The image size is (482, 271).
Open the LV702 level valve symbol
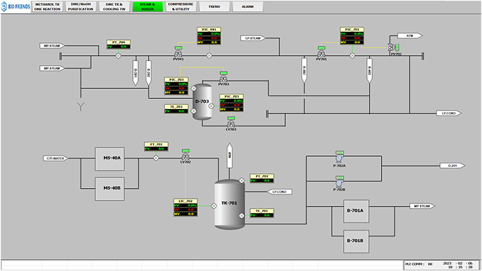pos(185,157)
